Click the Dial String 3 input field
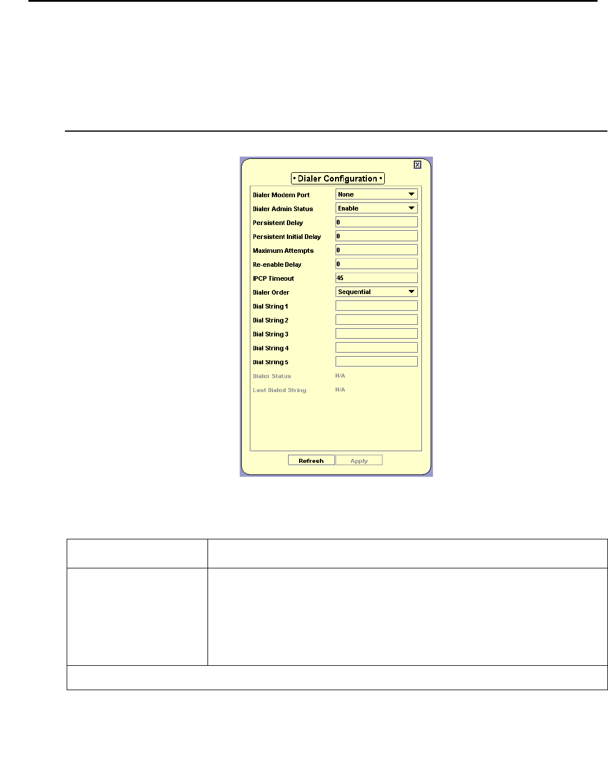 [x=377, y=333]
